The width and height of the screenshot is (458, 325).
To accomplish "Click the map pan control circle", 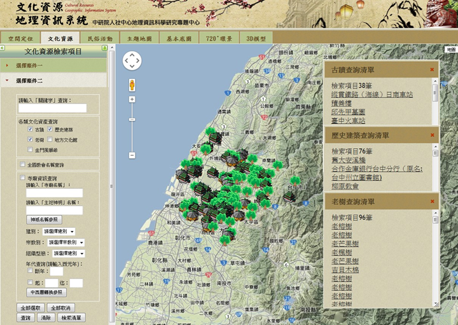I will [132, 60].
